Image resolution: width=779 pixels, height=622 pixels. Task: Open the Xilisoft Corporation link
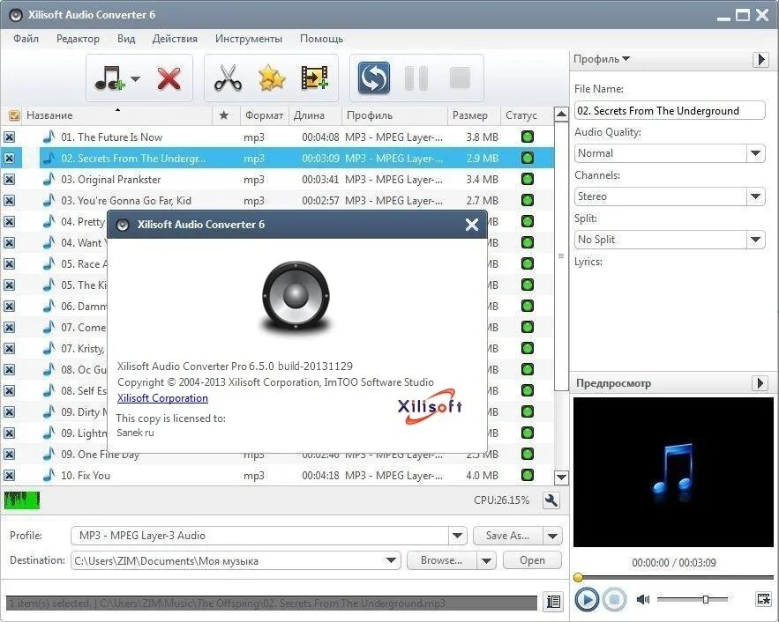(162, 398)
